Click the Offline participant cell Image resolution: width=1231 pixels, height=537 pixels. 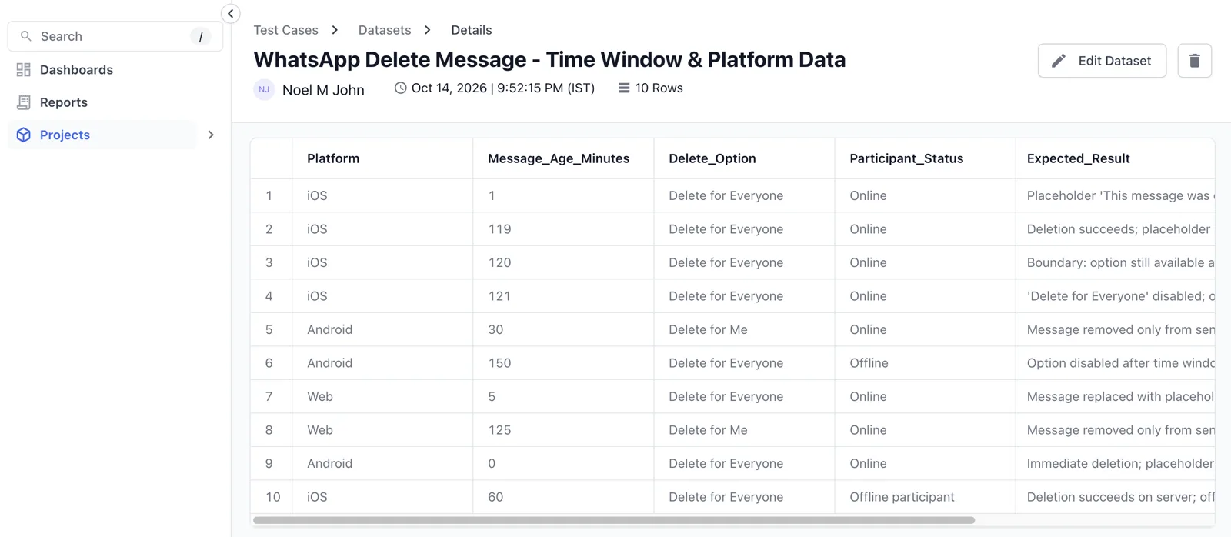(925, 497)
